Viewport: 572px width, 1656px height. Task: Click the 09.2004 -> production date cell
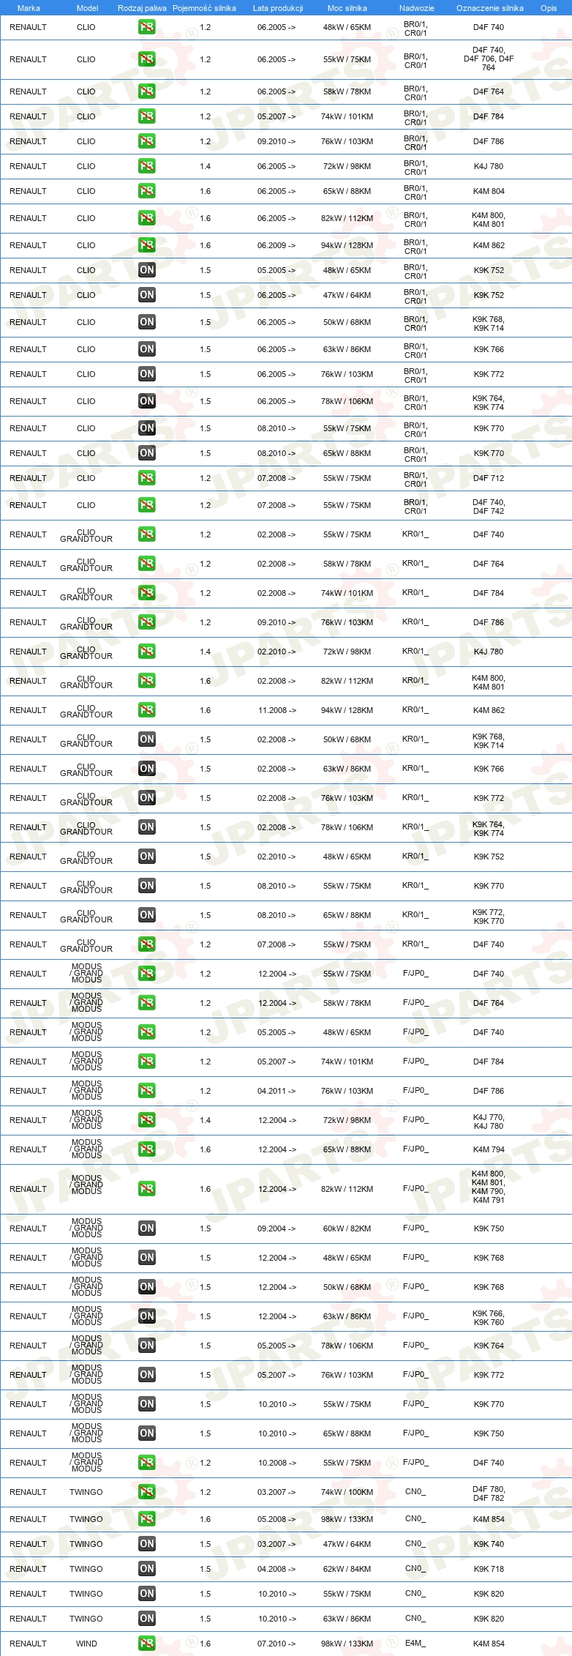pos(277,1228)
